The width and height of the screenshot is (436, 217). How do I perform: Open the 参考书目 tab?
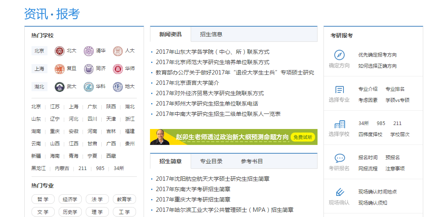252,161
